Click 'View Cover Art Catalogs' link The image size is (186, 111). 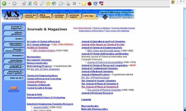(117, 31)
